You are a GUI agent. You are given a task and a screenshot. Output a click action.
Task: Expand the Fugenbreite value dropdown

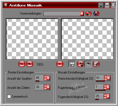click(x=108, y=87)
